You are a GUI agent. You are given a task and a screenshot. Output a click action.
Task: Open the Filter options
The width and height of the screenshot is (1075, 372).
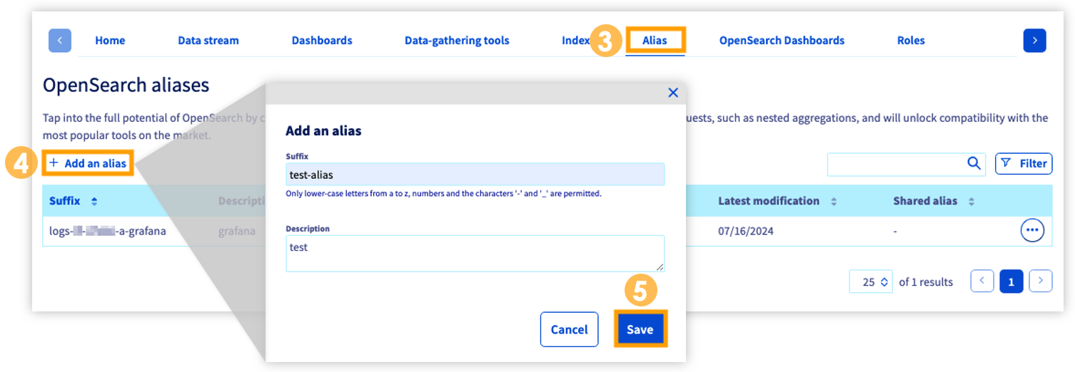[x=1024, y=164]
